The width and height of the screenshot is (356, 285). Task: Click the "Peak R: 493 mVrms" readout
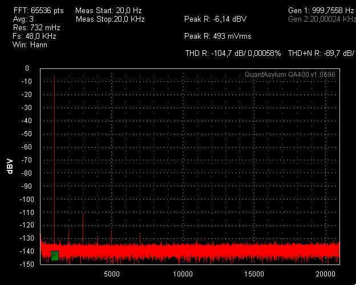pyautogui.click(x=218, y=36)
